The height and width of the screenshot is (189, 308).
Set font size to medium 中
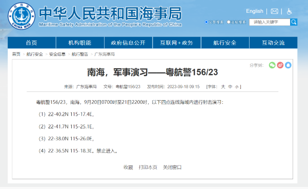(230, 87)
